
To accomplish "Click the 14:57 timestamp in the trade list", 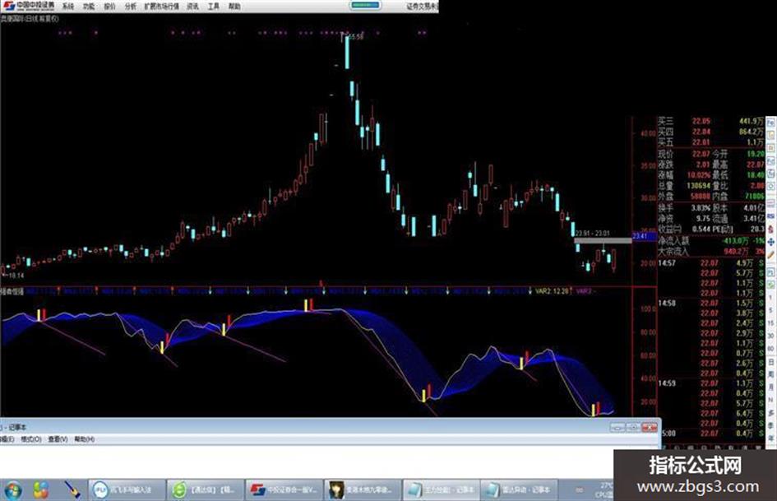I will (667, 263).
